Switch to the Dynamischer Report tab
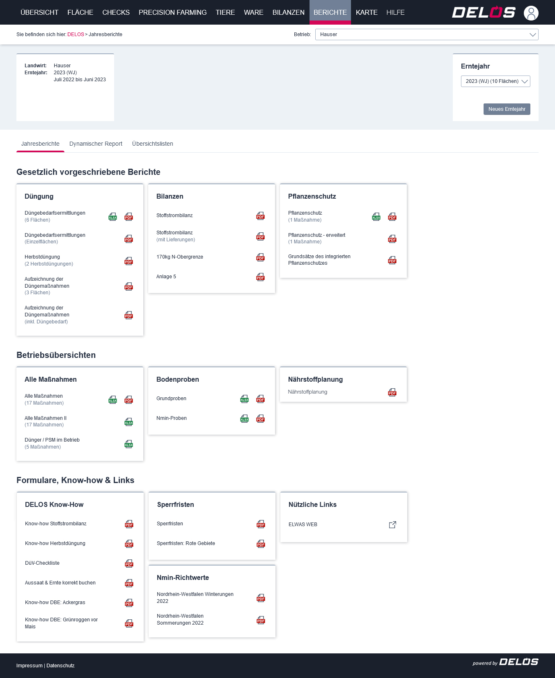Image resolution: width=555 pixels, height=678 pixels. (96, 144)
